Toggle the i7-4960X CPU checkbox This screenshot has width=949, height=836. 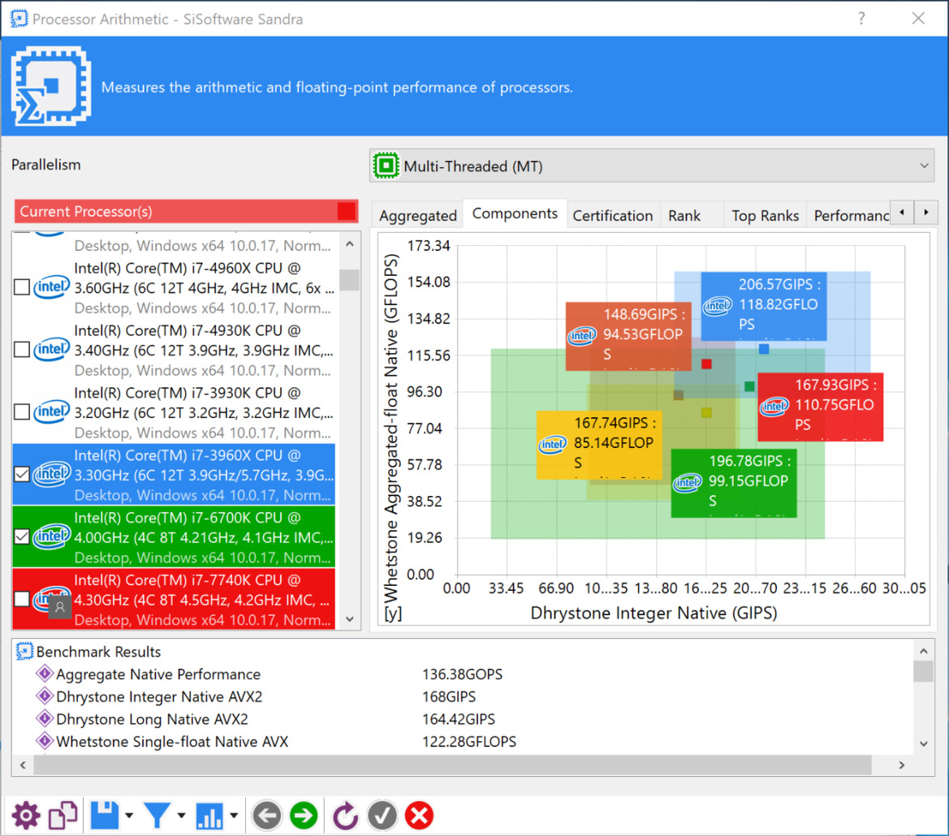tap(22, 287)
